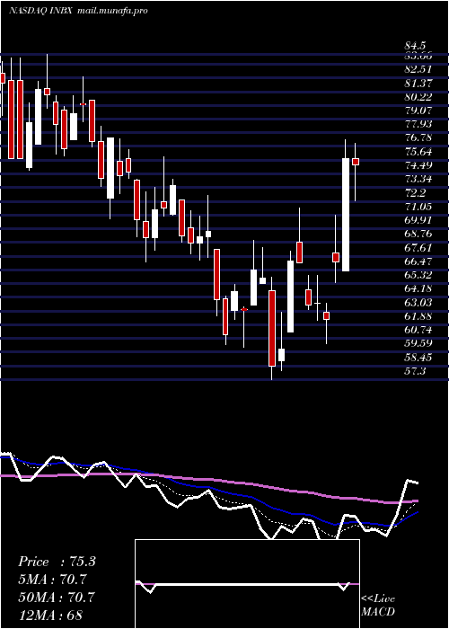
Task: Select the 59.59 price axis label
Action: click(418, 344)
